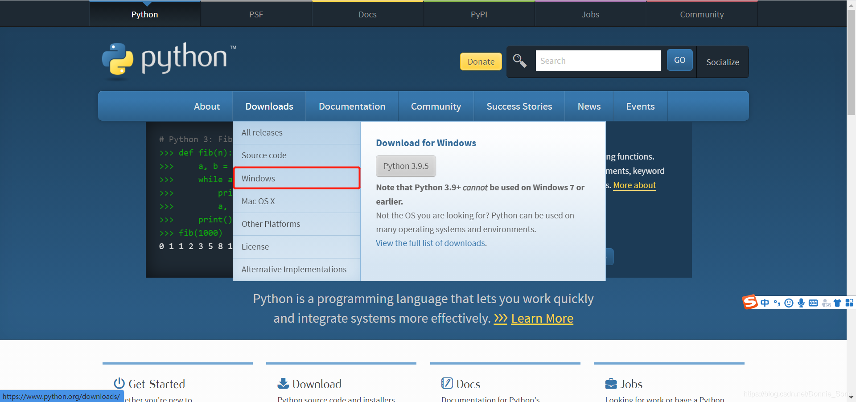This screenshot has height=402, width=856.
Task: Select Other Platforms in Downloads menu
Action: [296, 224]
